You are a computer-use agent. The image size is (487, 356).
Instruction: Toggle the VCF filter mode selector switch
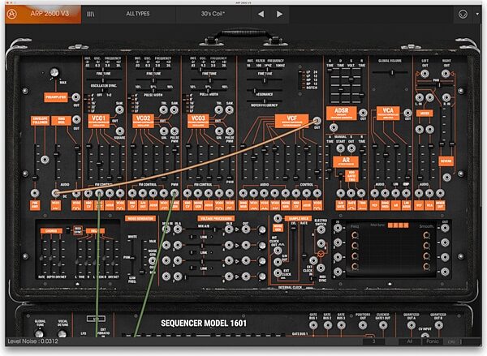300,80
